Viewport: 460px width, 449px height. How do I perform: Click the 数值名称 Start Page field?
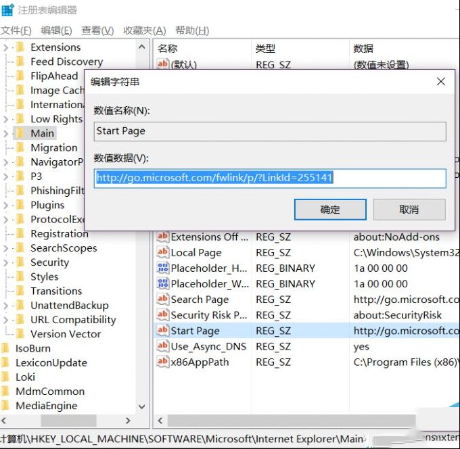click(x=270, y=131)
